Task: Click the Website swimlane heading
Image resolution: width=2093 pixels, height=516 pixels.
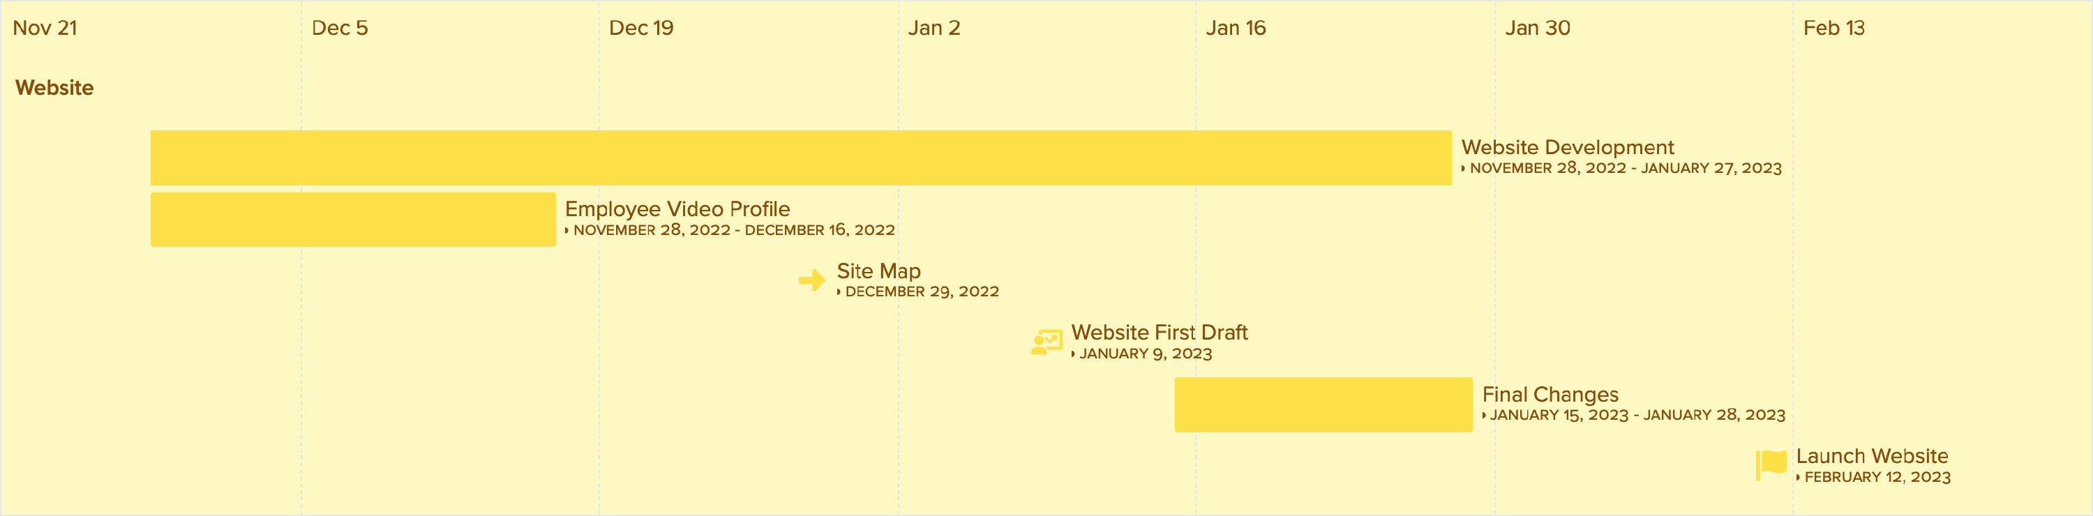Action: [x=54, y=88]
